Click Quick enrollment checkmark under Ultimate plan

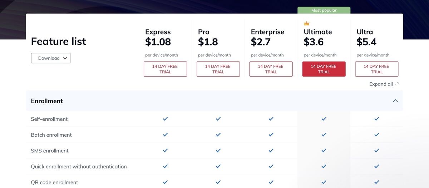pos(324,166)
